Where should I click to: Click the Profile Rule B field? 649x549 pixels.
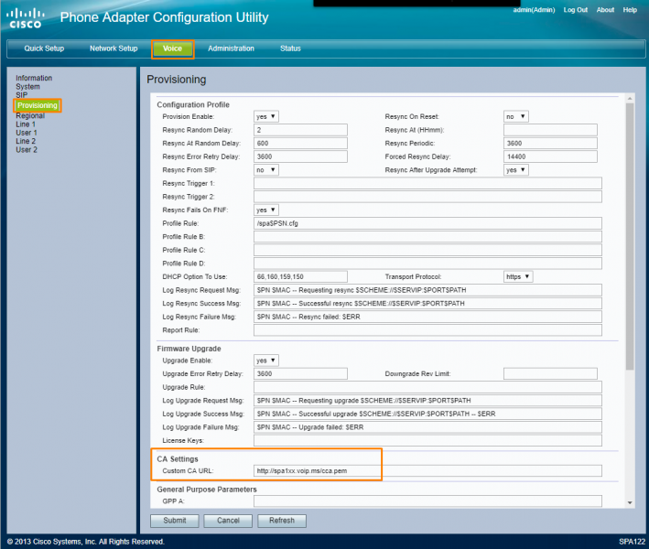coord(427,237)
